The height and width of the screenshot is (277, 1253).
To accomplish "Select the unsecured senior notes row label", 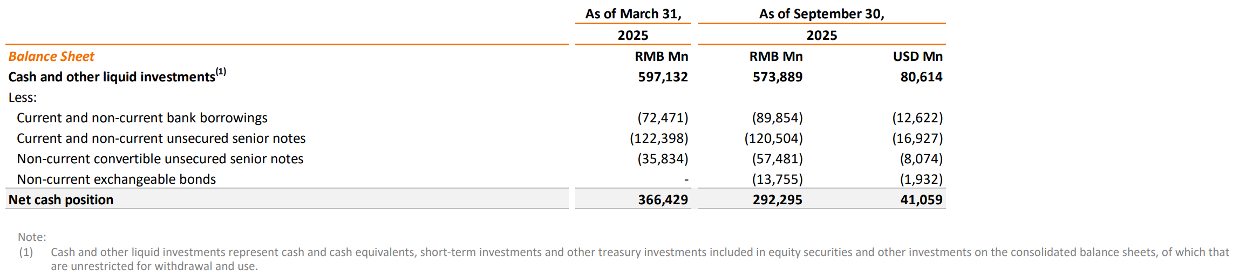I will 161,138.
